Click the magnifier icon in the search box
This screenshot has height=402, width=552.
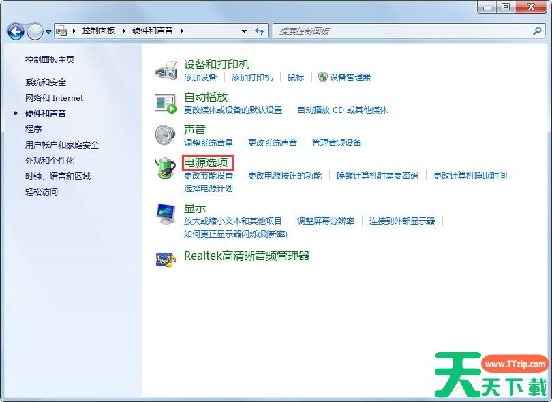[x=538, y=31]
